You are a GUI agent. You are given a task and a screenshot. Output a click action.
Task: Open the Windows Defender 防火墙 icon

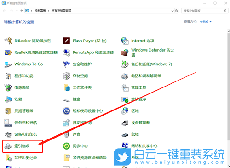pos(125,52)
